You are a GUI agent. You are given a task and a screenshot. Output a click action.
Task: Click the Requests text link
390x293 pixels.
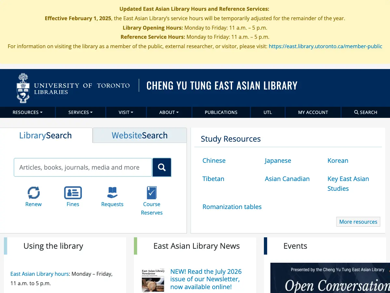click(112, 204)
